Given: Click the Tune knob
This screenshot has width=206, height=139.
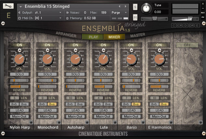Looking at the screenshot, I should point(146,9).
